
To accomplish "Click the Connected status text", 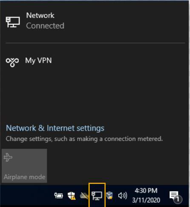I will point(45,26).
